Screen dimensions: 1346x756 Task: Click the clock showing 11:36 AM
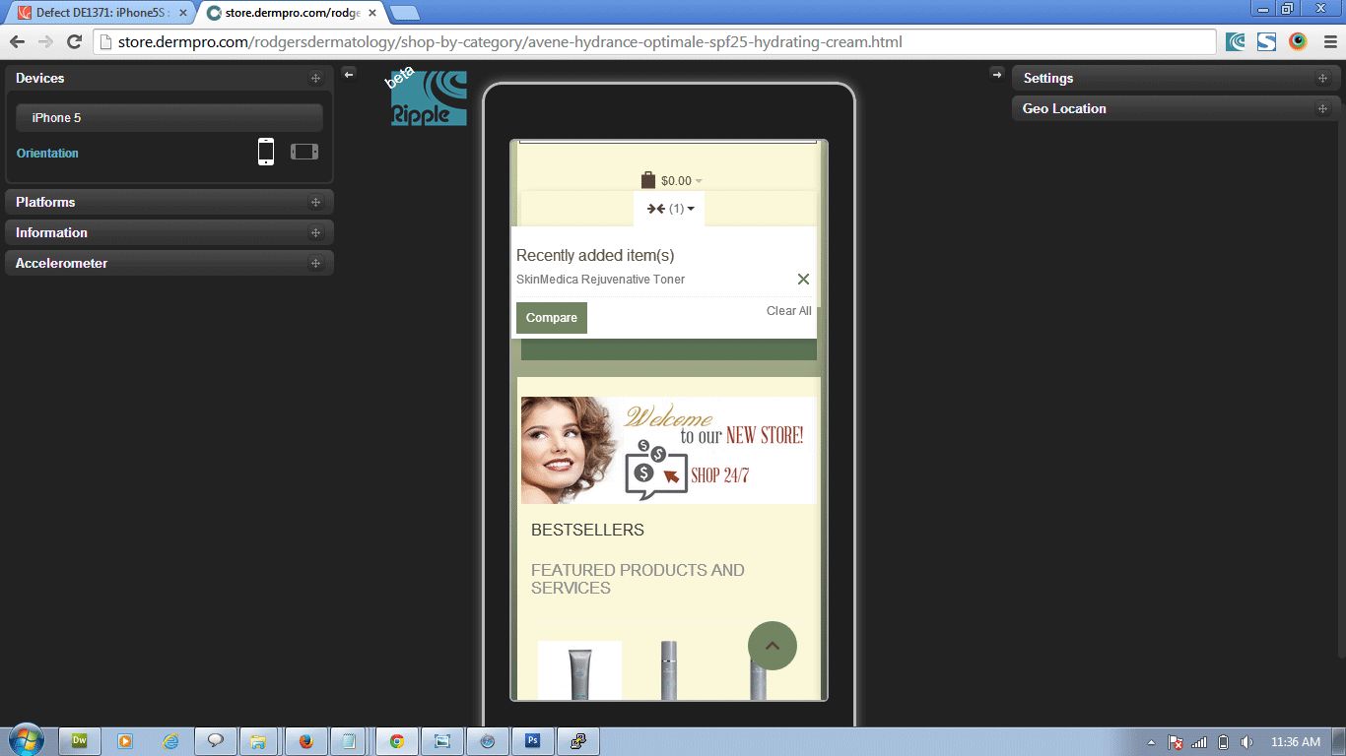[1296, 741]
